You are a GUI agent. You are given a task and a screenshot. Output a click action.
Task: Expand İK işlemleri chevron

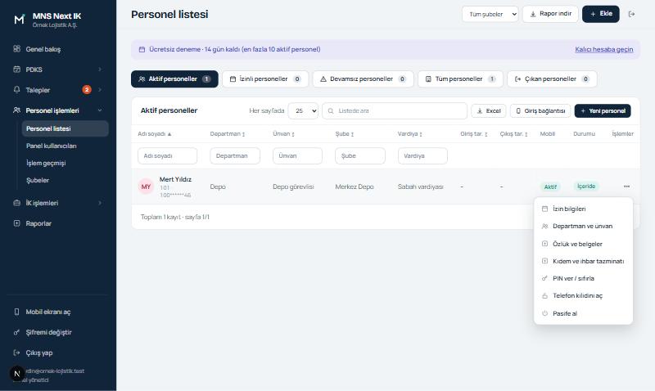point(100,203)
